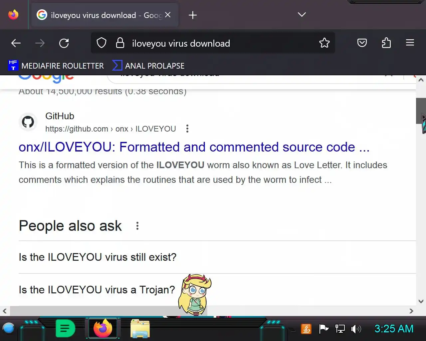The height and width of the screenshot is (341, 426).
Task: Open the Firefox view icon
Action: click(13, 15)
